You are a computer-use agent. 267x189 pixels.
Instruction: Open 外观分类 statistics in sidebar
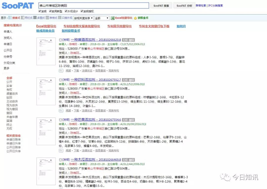(x=9, y=63)
